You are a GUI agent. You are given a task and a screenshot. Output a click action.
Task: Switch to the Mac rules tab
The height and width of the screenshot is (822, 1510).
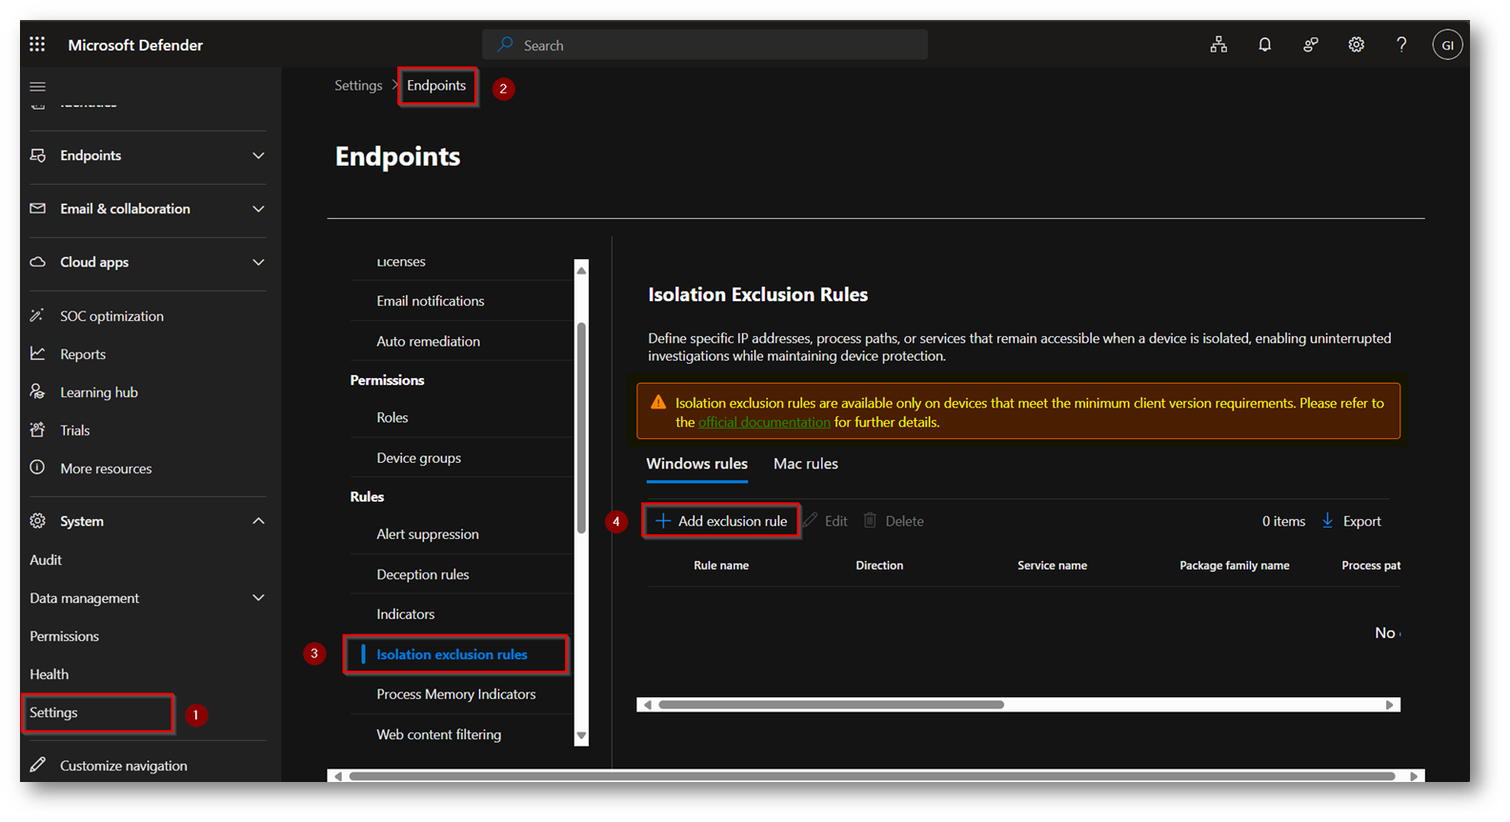pos(805,464)
